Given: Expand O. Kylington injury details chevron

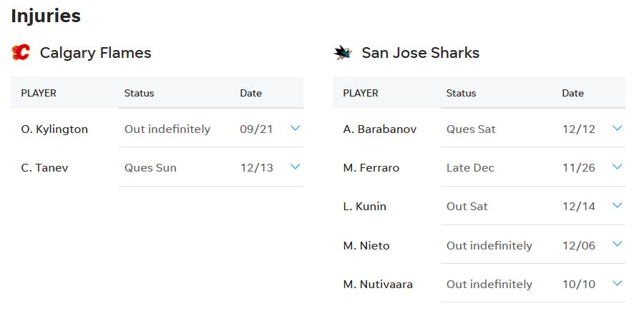Looking at the screenshot, I should (296, 128).
